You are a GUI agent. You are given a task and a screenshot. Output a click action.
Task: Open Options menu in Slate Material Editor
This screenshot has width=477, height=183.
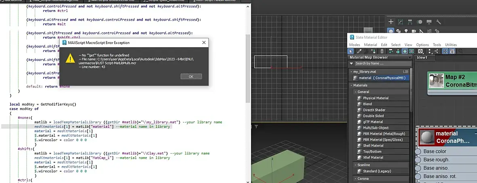click(x=422, y=45)
